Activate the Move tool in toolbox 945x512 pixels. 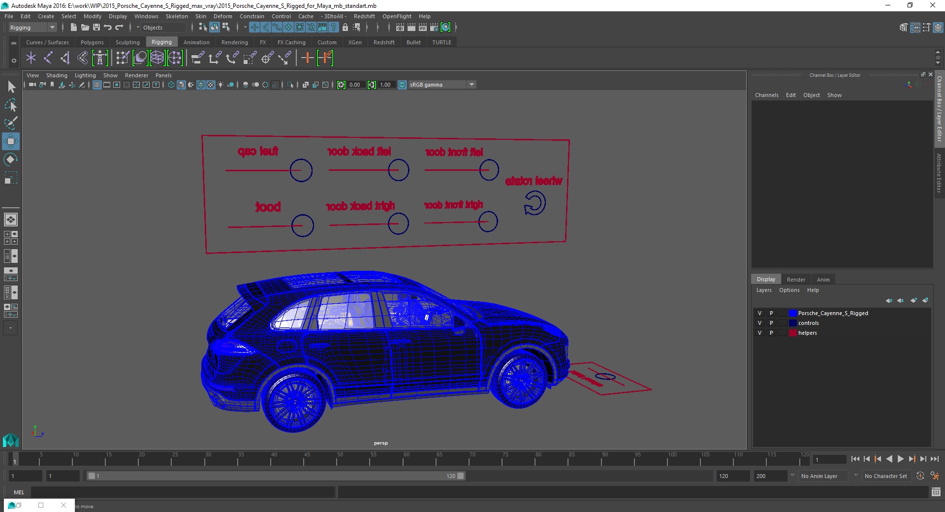tap(11, 141)
